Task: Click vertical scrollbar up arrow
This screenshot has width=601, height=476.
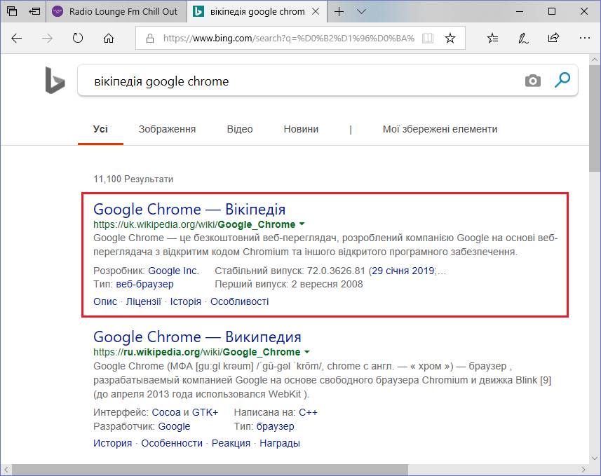Action: click(x=595, y=60)
